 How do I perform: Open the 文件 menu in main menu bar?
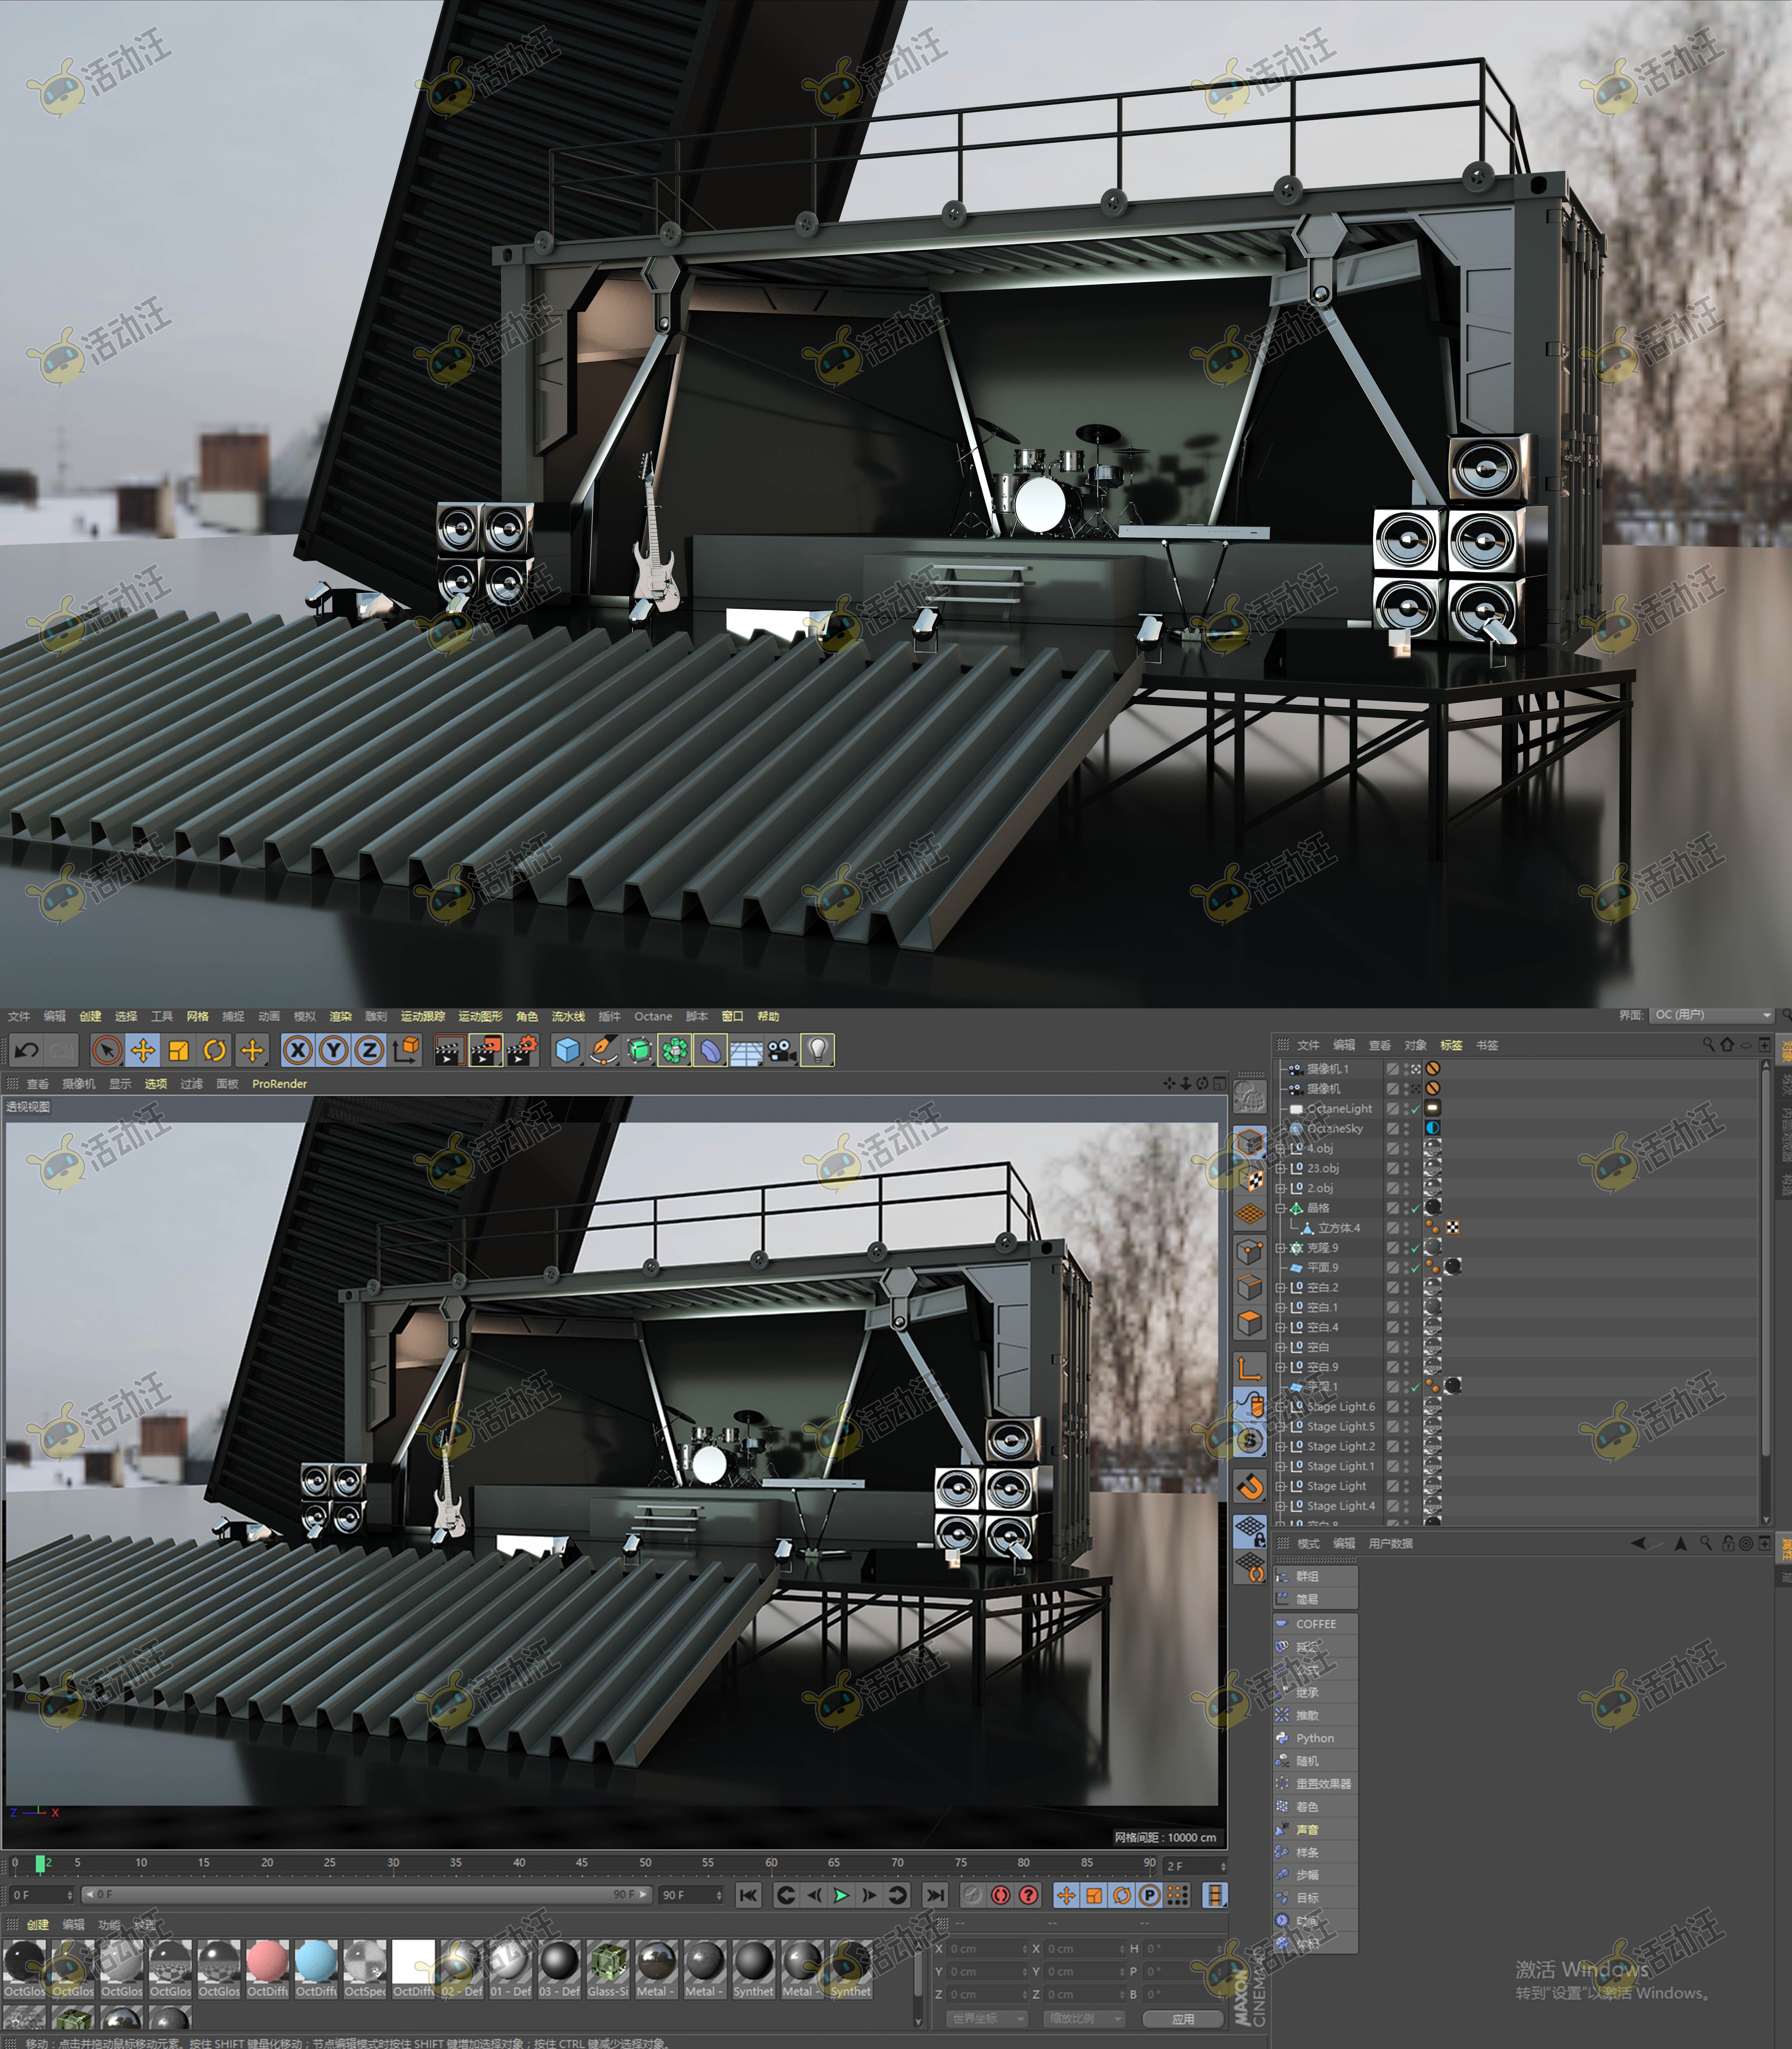(19, 1016)
